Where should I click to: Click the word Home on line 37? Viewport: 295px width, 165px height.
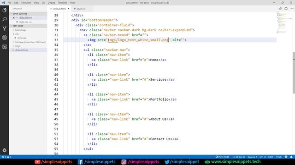[x=154, y=60]
